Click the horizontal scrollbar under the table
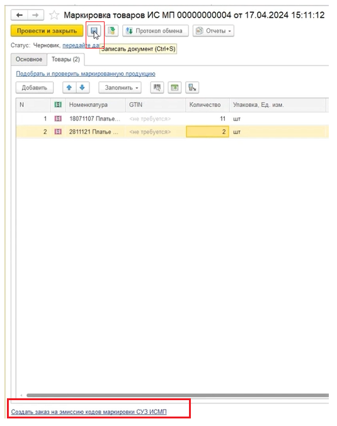The image size is (337, 426). [x=178, y=395]
